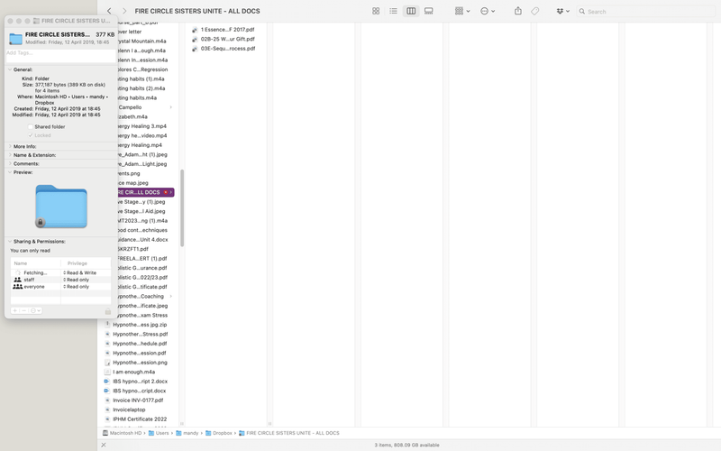The image size is (721, 451).
Task: Click the Edit Tags toolbar icon
Action: coord(534,11)
